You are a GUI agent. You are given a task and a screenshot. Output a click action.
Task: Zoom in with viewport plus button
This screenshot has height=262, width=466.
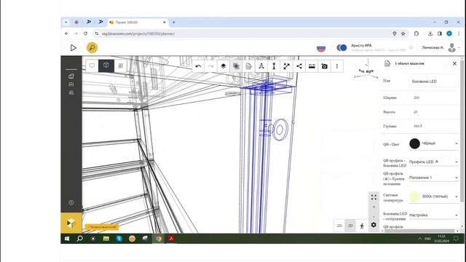coord(374,207)
